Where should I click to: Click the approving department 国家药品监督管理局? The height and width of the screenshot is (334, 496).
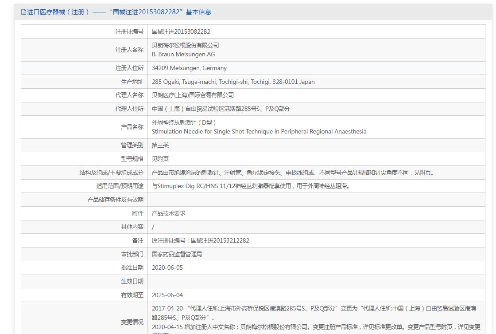(x=177, y=254)
